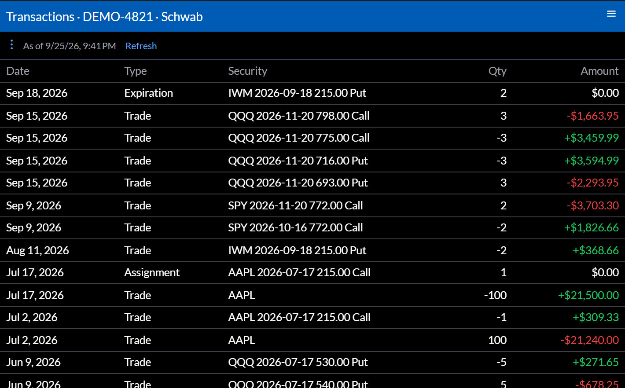
Task: Sort by the Type column header
Action: [x=136, y=71]
